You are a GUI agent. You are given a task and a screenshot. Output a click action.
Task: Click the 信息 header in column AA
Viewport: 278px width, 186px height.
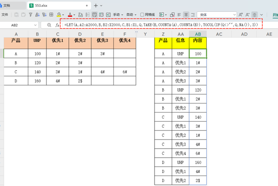(x=181, y=43)
